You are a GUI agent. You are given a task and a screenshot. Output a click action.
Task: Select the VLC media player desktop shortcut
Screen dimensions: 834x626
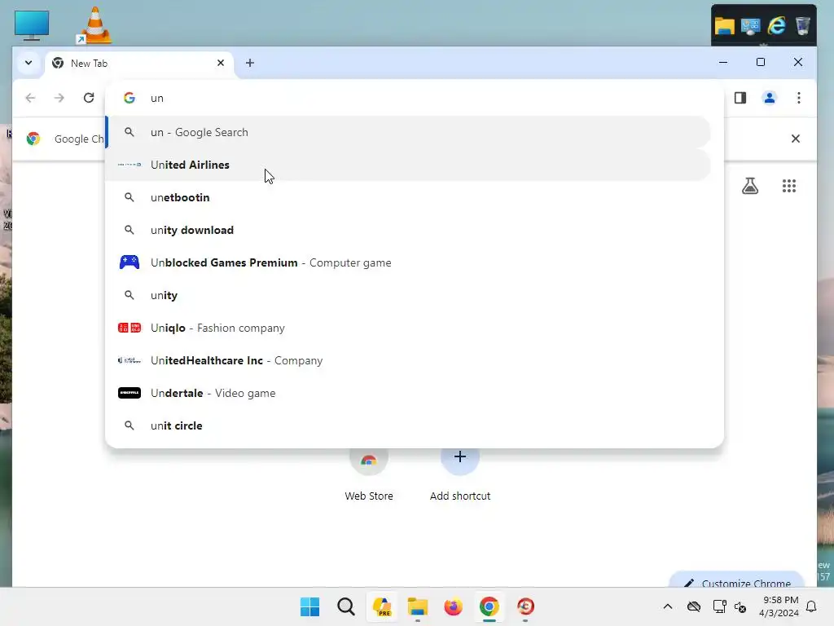click(94, 25)
